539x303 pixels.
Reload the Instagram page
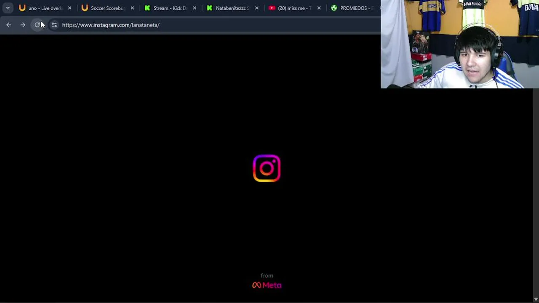37,25
